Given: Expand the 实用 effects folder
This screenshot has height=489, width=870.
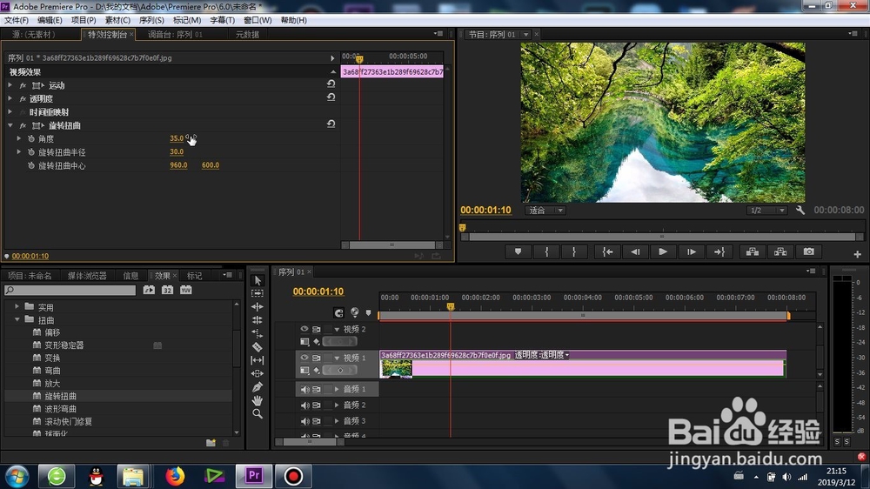Looking at the screenshot, I should (17, 306).
